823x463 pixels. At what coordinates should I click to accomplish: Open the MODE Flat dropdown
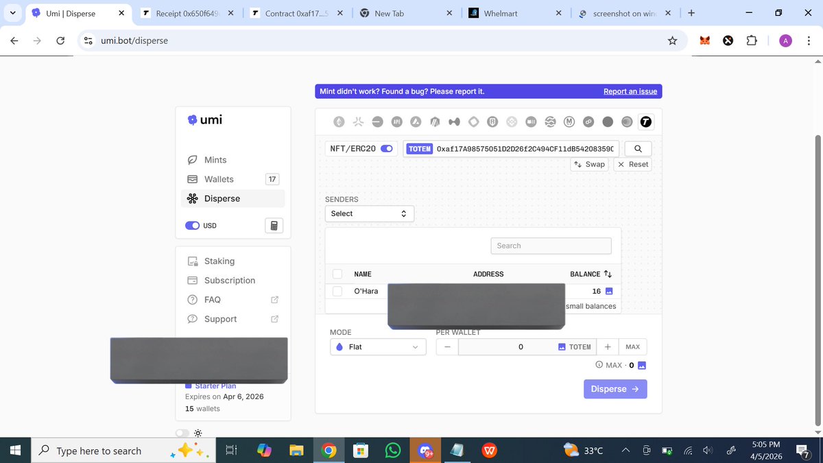pyautogui.click(x=378, y=347)
